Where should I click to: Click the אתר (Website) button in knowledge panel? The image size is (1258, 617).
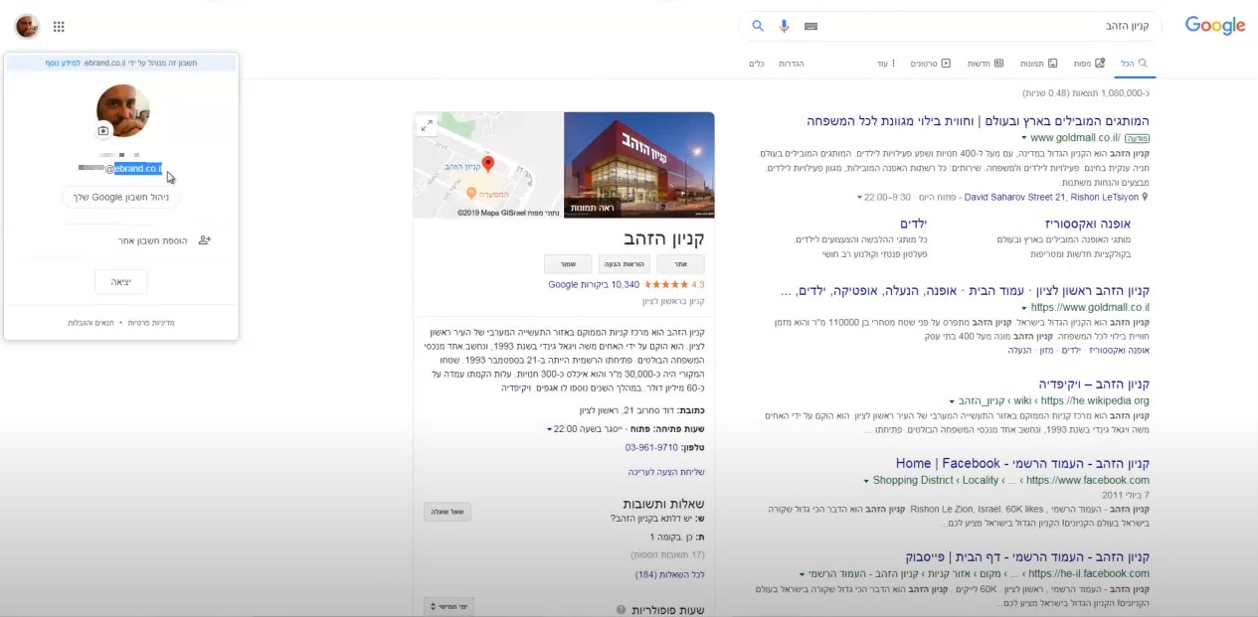[x=681, y=264]
